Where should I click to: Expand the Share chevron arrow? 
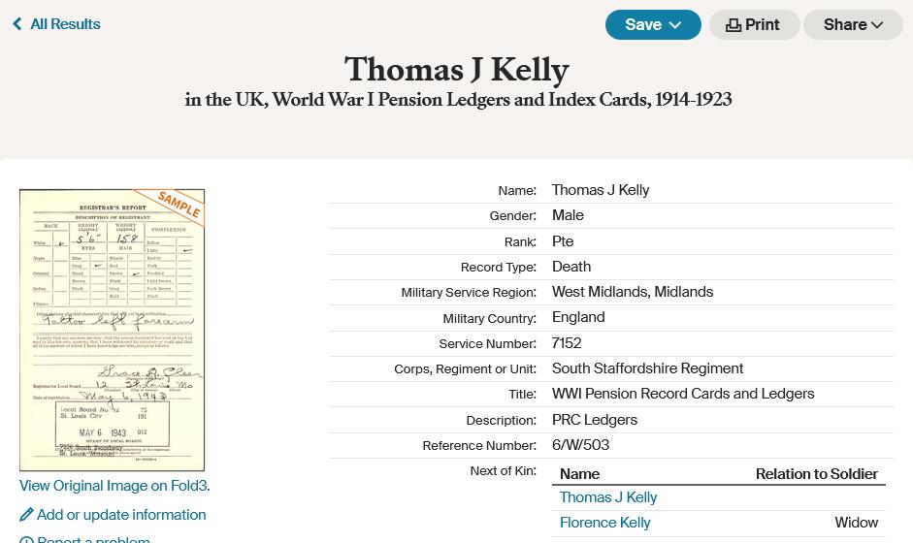(877, 25)
